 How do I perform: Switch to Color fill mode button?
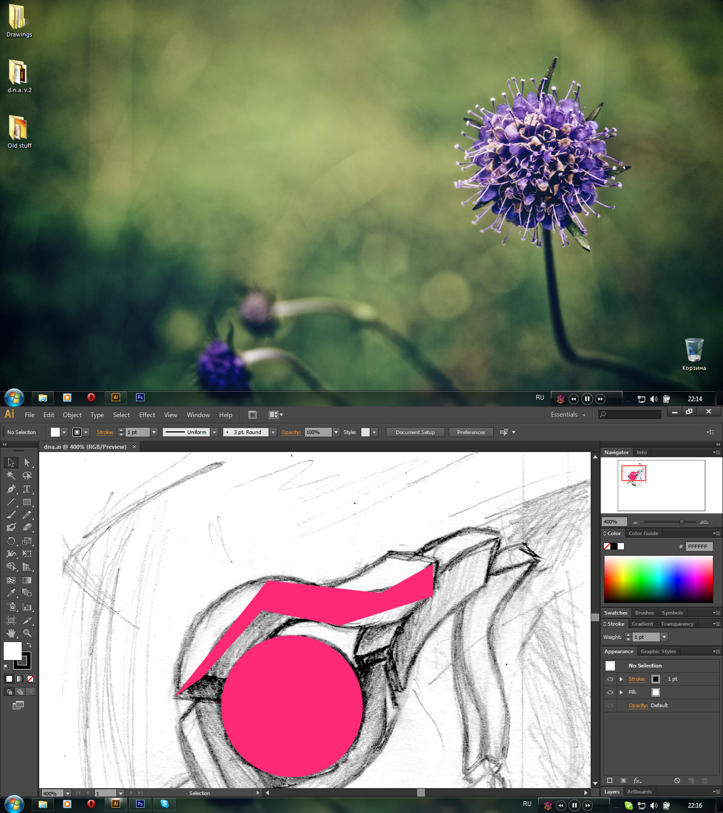coord(9,679)
